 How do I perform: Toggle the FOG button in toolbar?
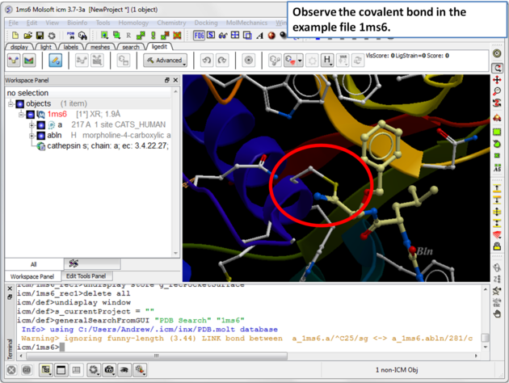[199, 36]
